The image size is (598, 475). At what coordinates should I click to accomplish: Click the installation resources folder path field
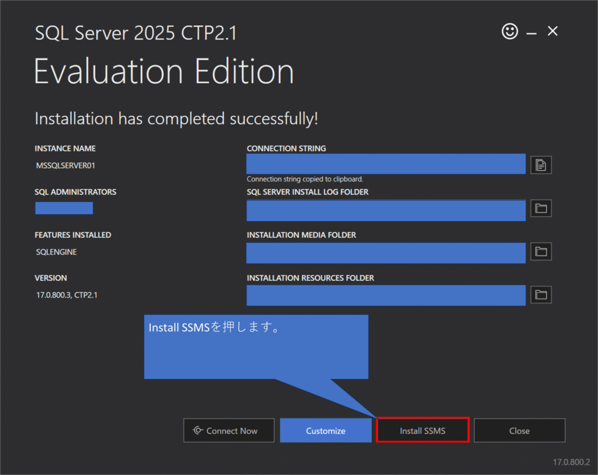click(x=386, y=295)
